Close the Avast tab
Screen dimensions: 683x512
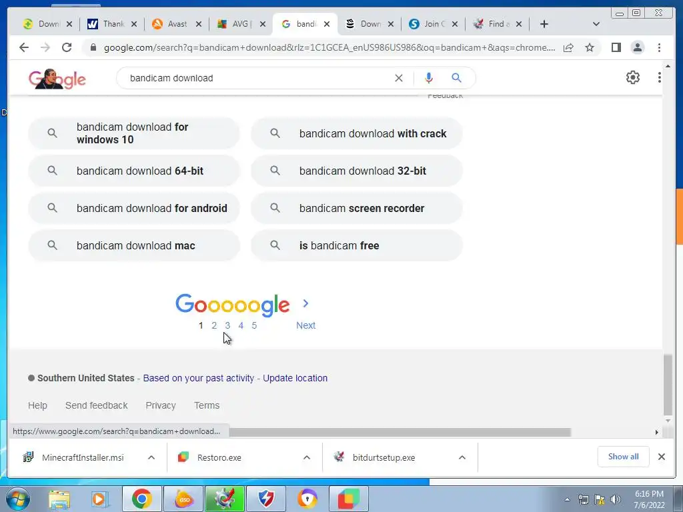coord(199,24)
